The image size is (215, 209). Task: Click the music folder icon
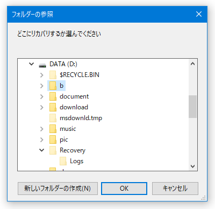tap(53, 129)
